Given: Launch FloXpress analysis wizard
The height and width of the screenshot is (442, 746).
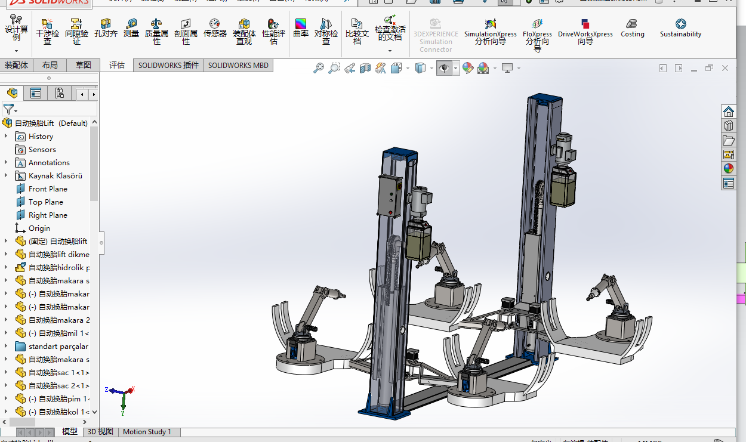Looking at the screenshot, I should tap(537, 35).
